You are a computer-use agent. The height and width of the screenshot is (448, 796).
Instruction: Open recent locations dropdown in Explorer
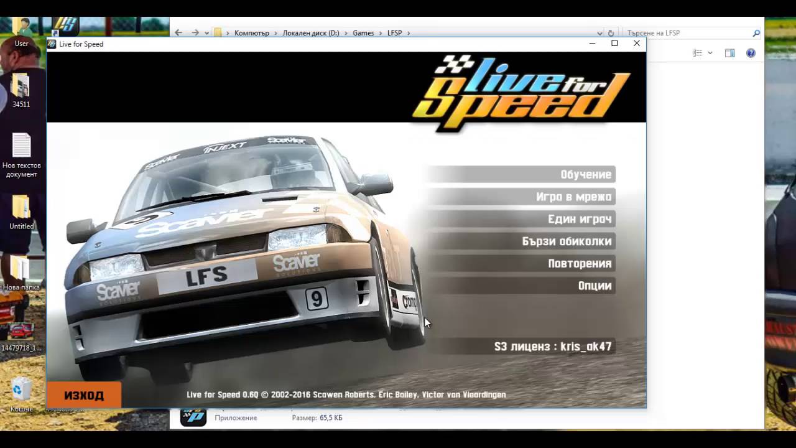click(207, 33)
